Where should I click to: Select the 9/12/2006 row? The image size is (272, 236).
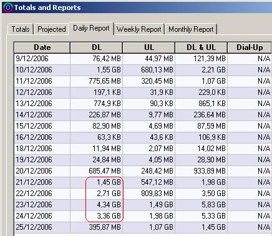coord(143,59)
